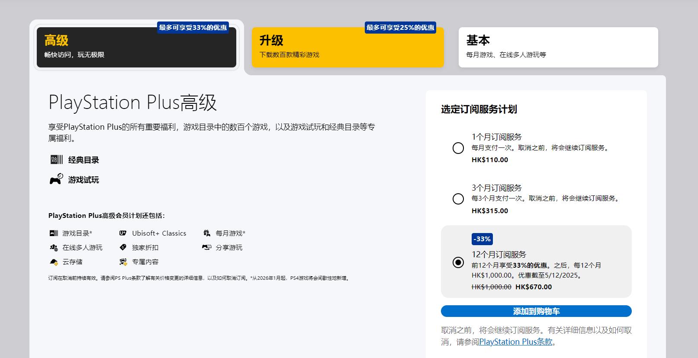Open the PlayStation Plus条款 terms link
This screenshot has width=698, height=358.
pyautogui.click(x=516, y=342)
